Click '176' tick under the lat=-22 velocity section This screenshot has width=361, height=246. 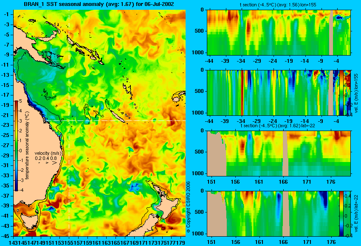pos(332,242)
